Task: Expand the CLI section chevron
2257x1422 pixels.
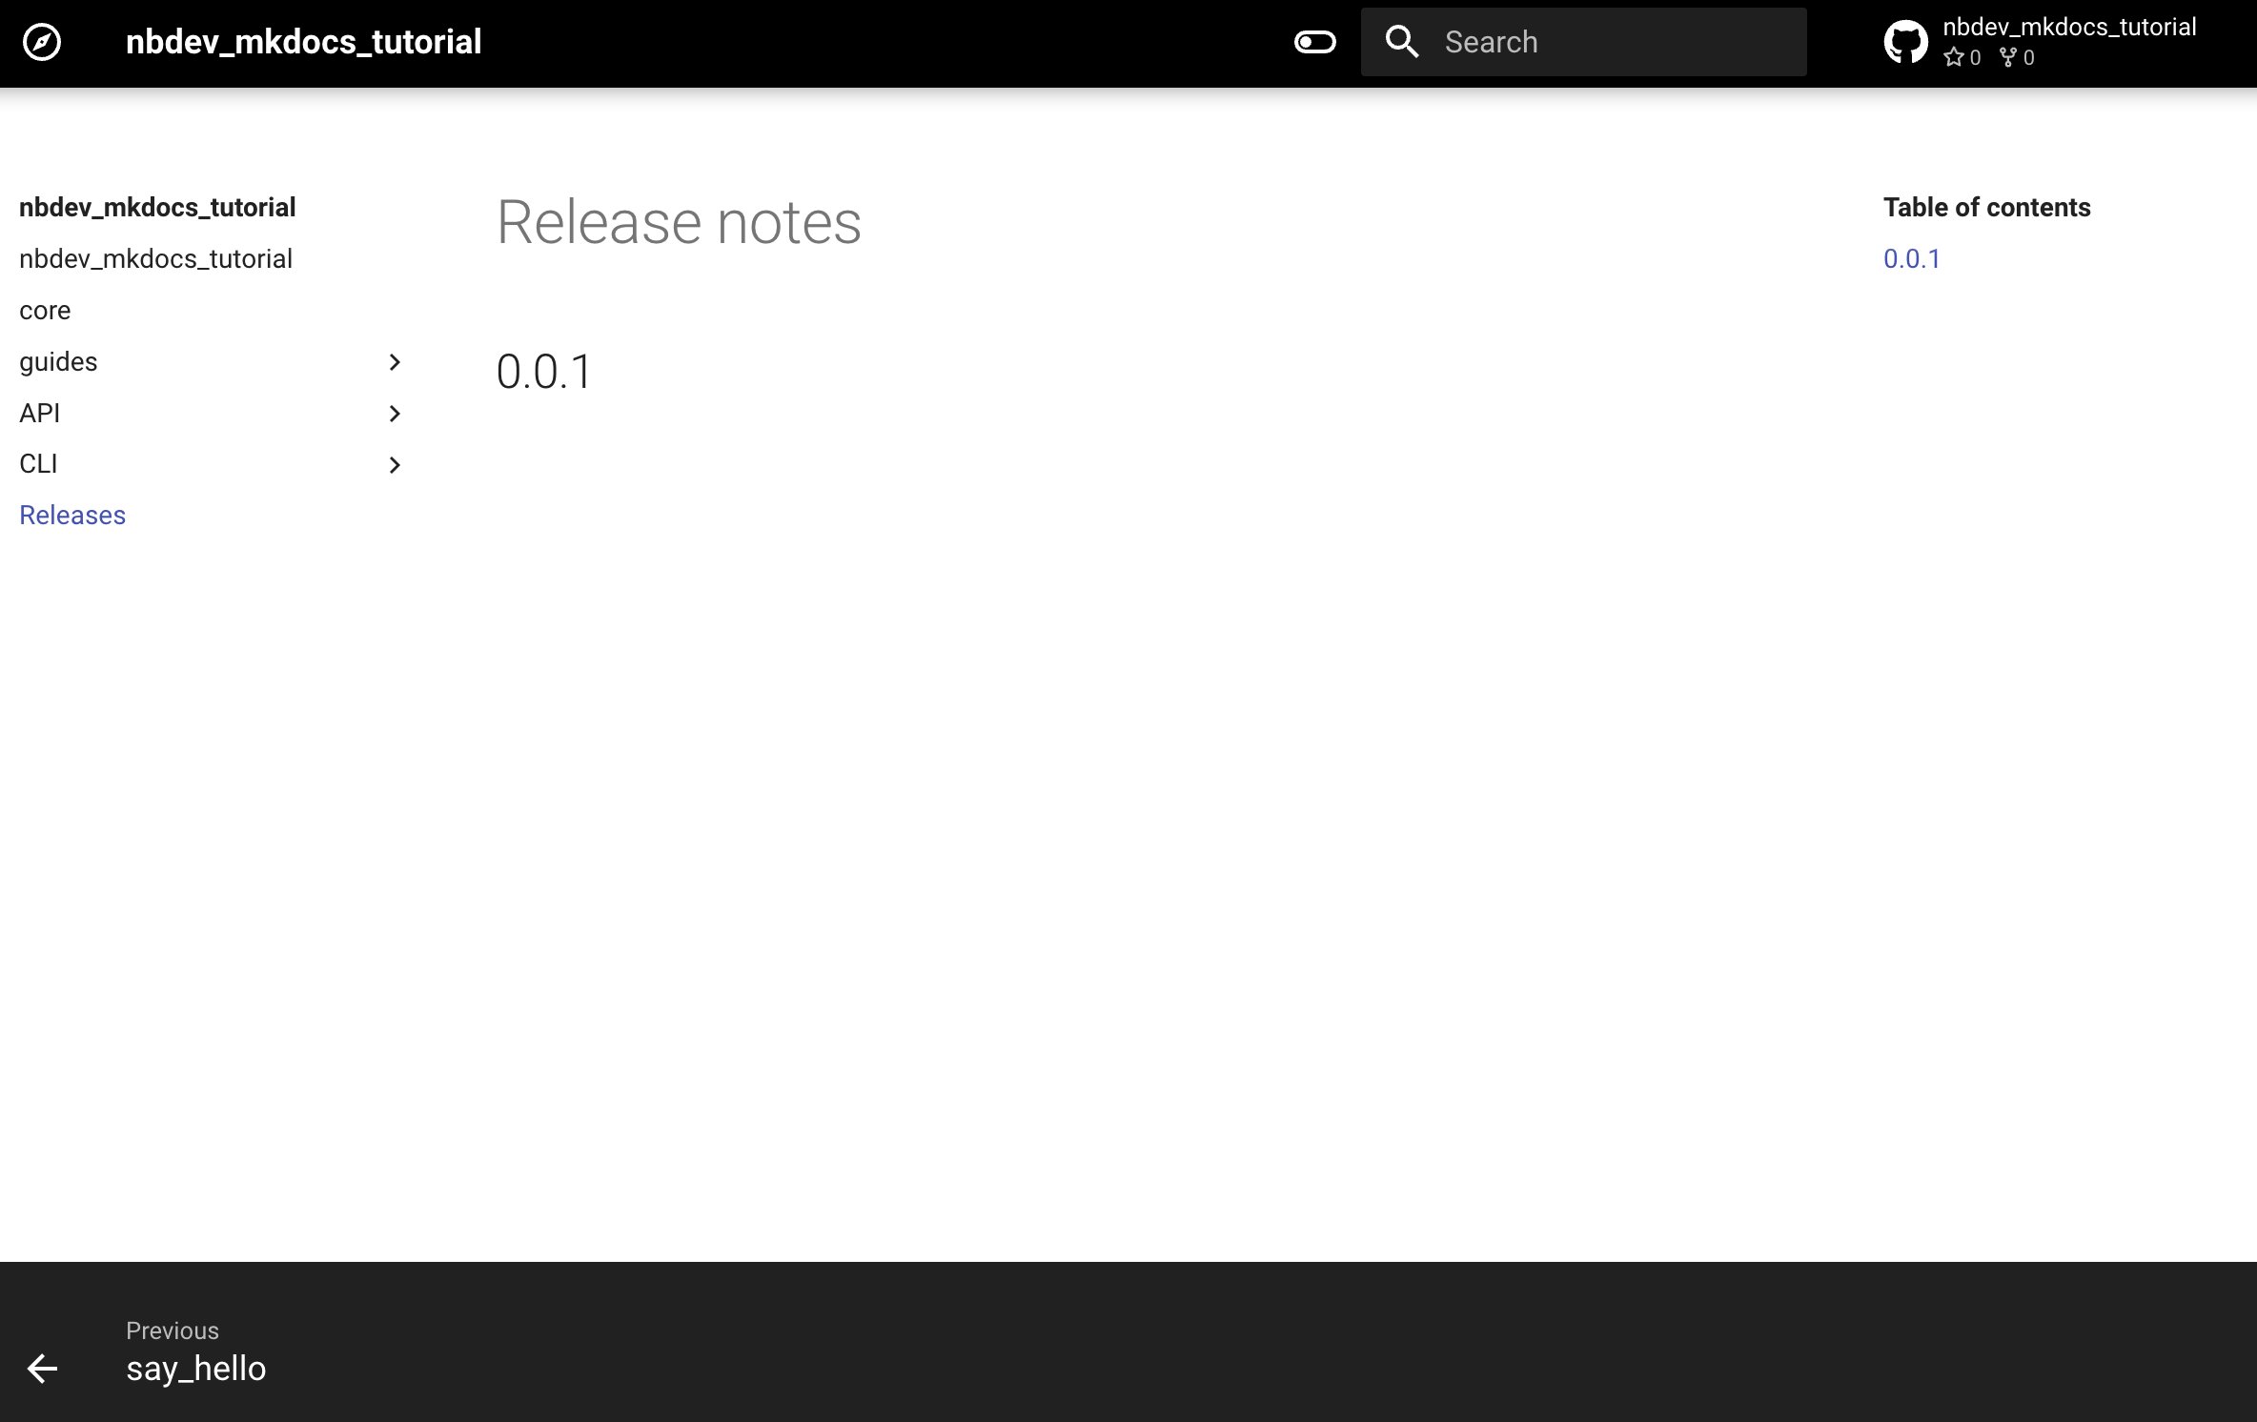Action: tap(395, 465)
